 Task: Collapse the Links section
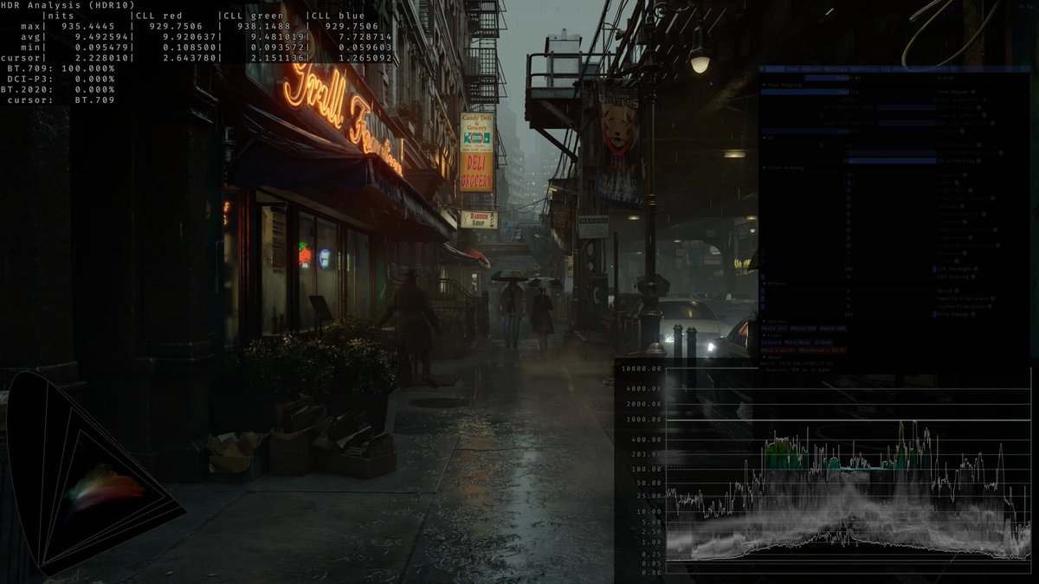click(x=765, y=335)
